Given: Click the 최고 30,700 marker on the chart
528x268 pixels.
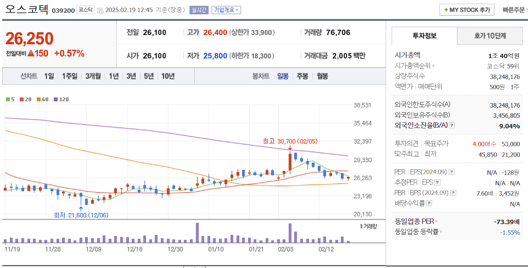Looking at the screenshot, I should coord(289,141).
